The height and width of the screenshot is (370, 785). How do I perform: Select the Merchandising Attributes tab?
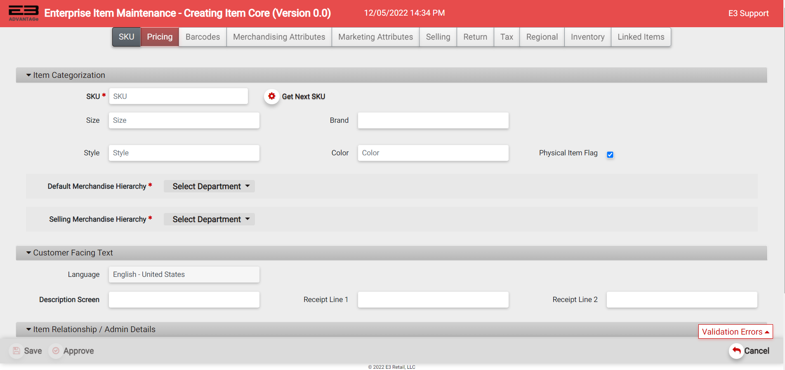tap(279, 37)
